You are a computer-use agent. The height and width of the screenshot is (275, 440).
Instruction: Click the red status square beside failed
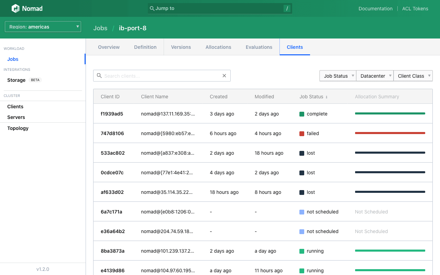tap(301, 133)
